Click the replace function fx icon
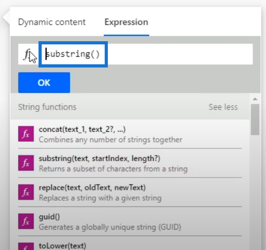The height and width of the screenshot is (250, 266). tap(26, 192)
